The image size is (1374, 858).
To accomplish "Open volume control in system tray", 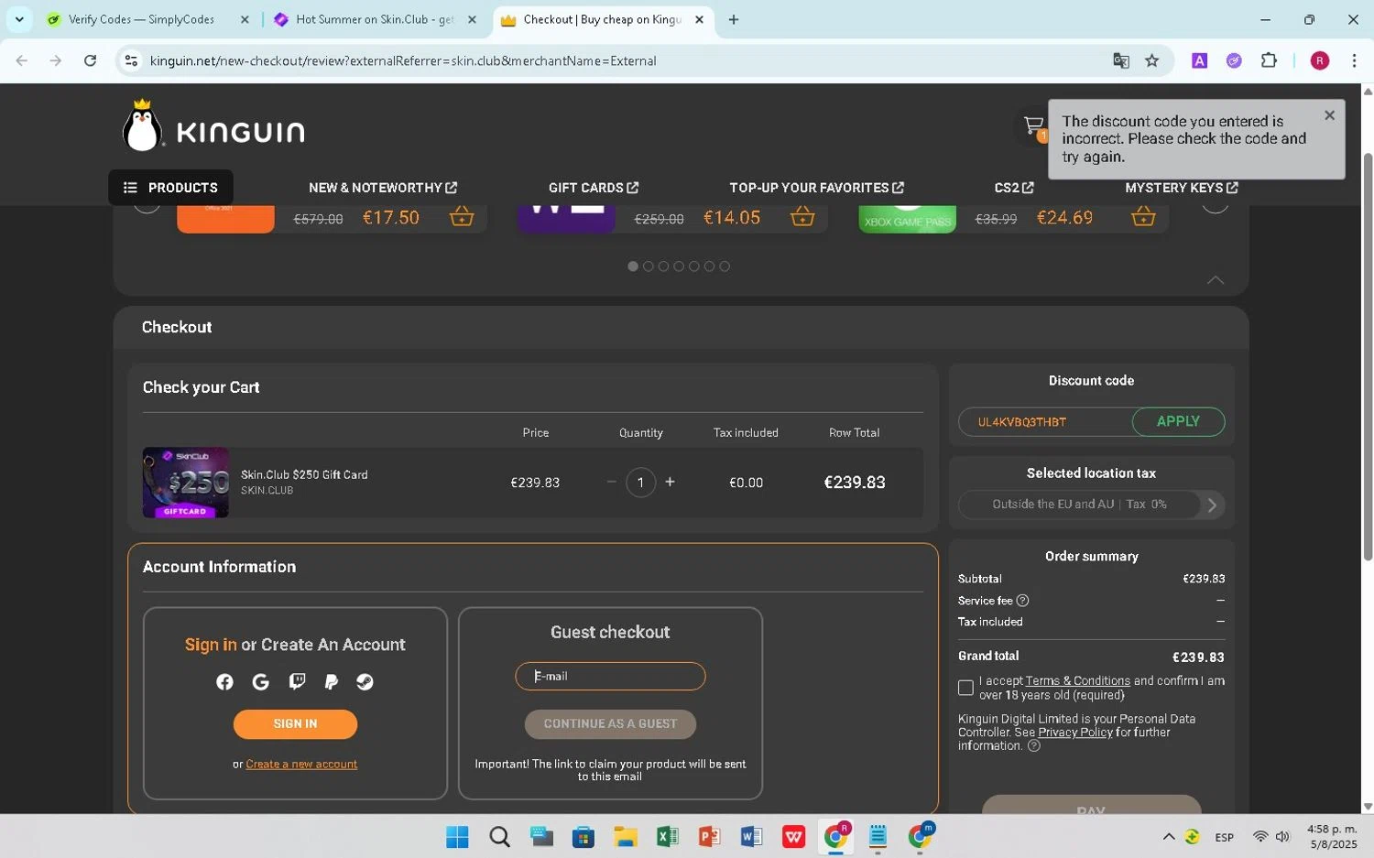I will [x=1282, y=836].
